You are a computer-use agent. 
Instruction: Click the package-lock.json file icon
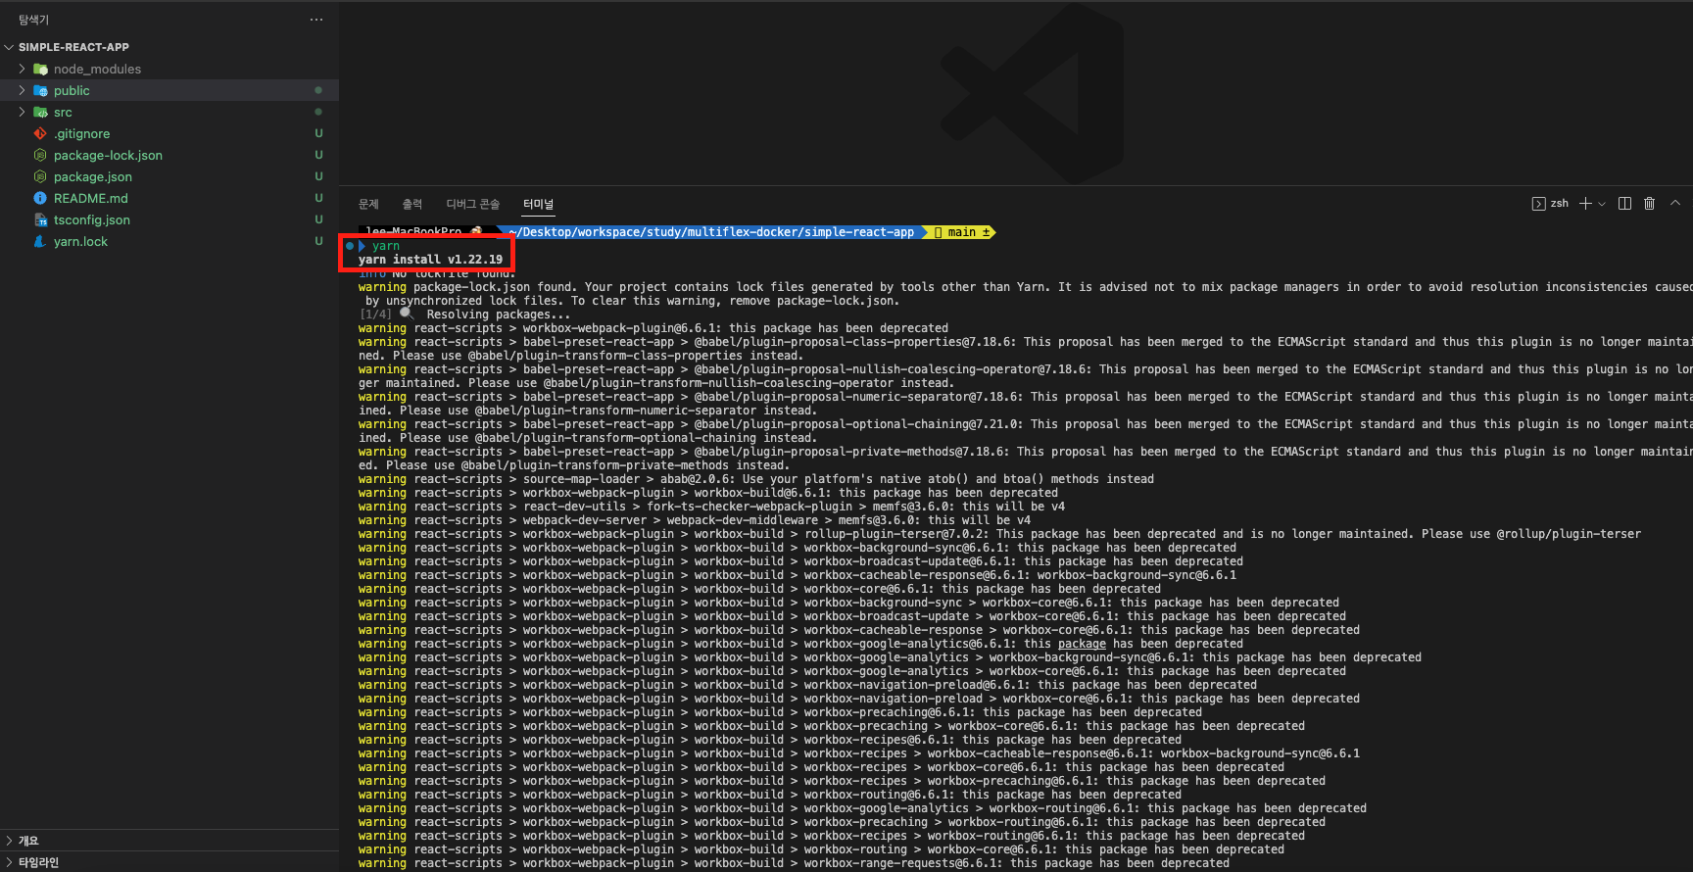[x=40, y=155]
